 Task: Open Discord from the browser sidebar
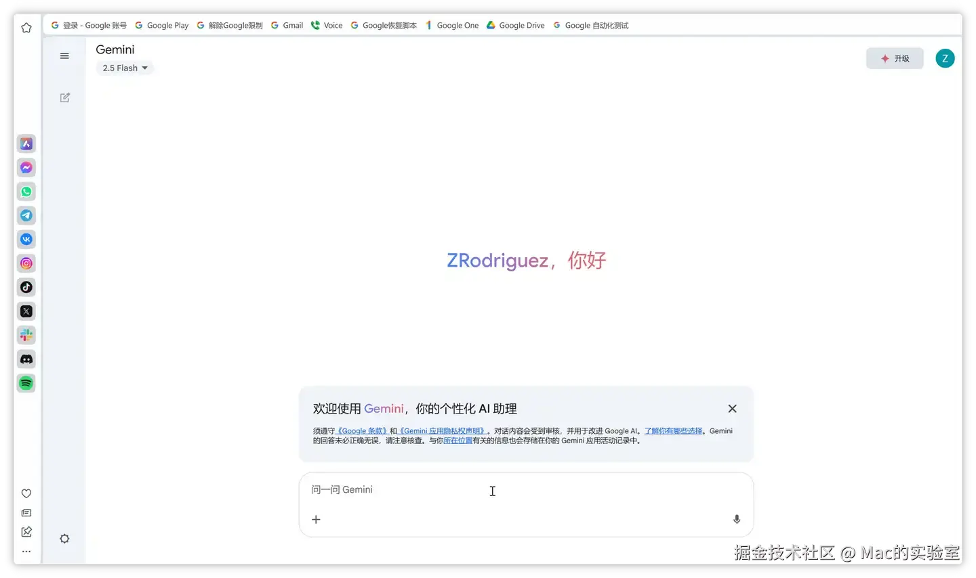pos(26,359)
